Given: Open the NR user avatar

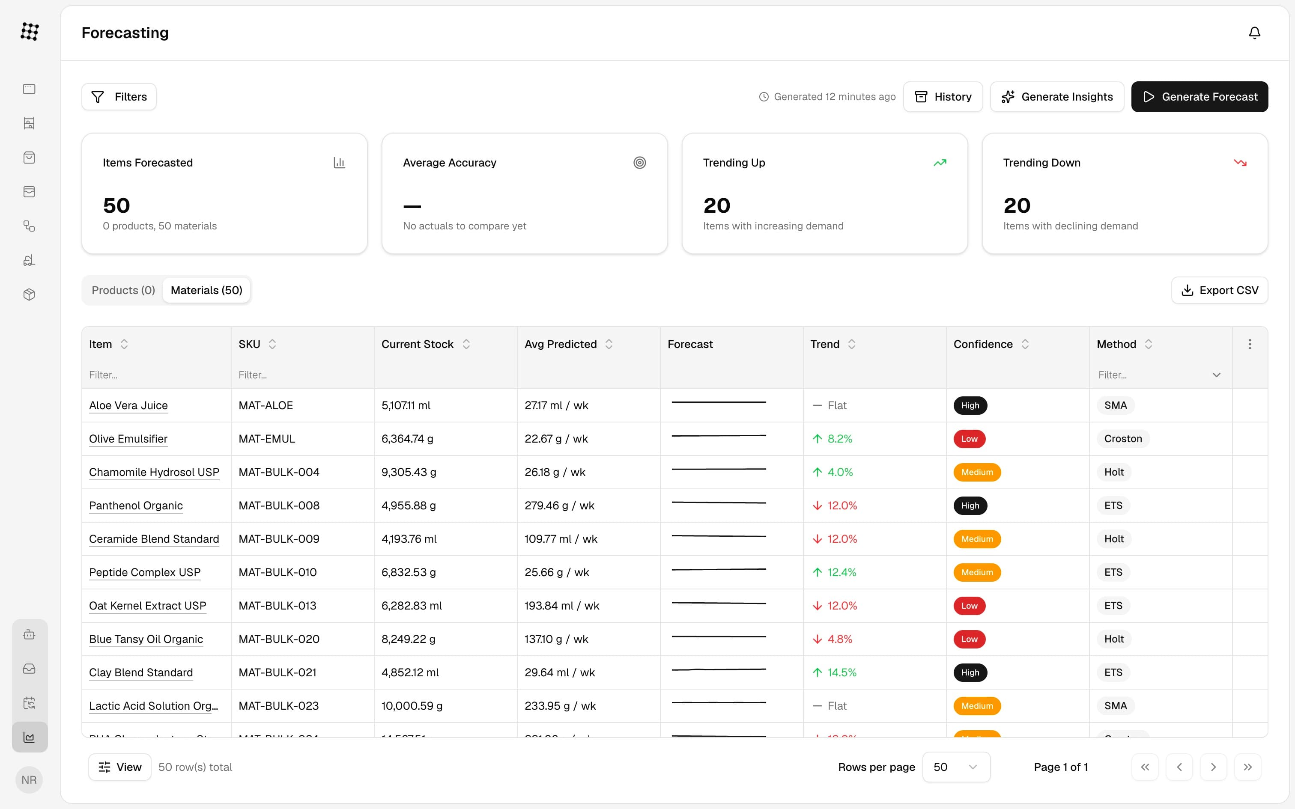Looking at the screenshot, I should click(30, 780).
